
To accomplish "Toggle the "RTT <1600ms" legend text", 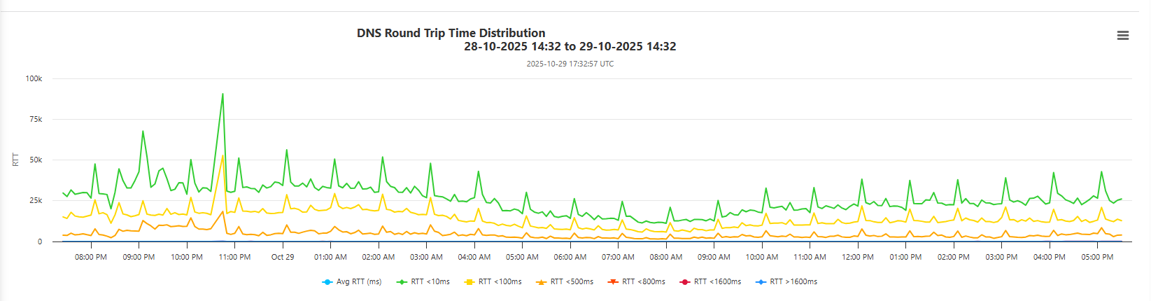I will point(717,282).
